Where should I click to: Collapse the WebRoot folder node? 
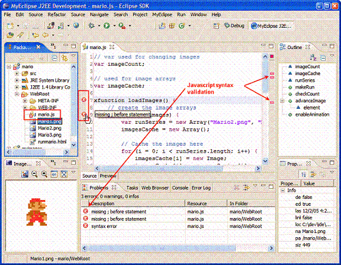(x=17, y=94)
